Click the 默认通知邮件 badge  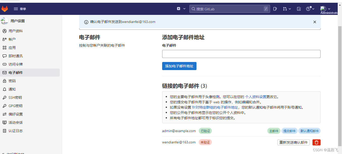click(x=309, y=131)
